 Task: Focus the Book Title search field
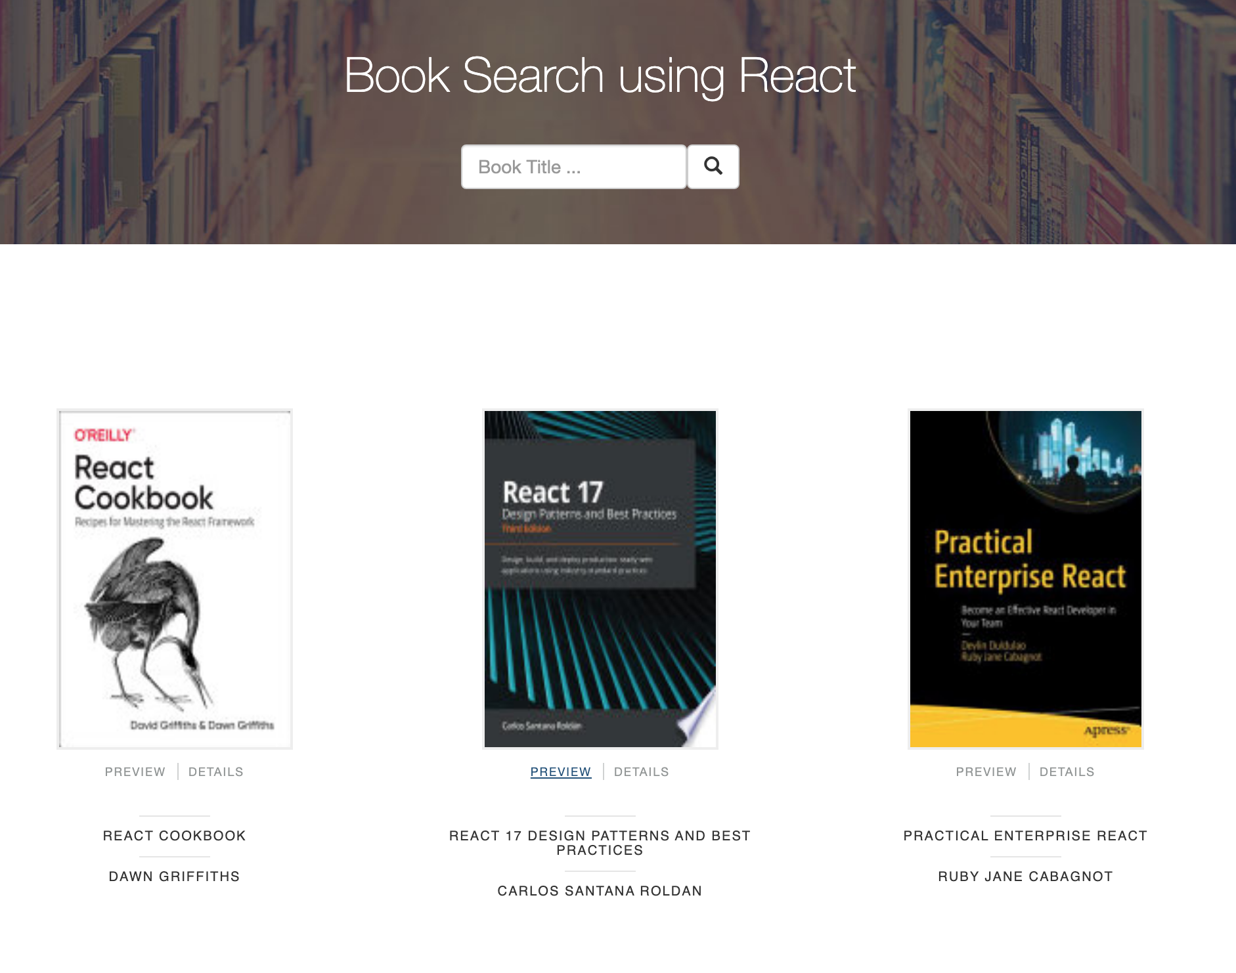pyautogui.click(x=574, y=167)
